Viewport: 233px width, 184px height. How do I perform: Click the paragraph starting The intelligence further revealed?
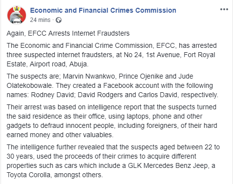(x=113, y=161)
